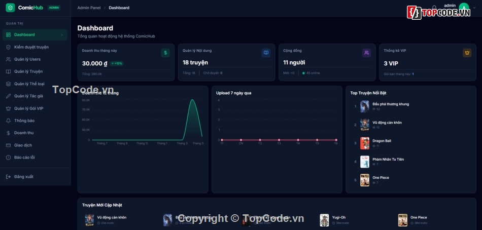This screenshot has height=230, width=482.
Task: Click the ComicHub shield logo
Action: (11, 8)
